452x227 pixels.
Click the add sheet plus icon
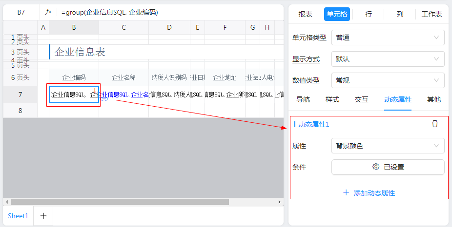coord(43,216)
